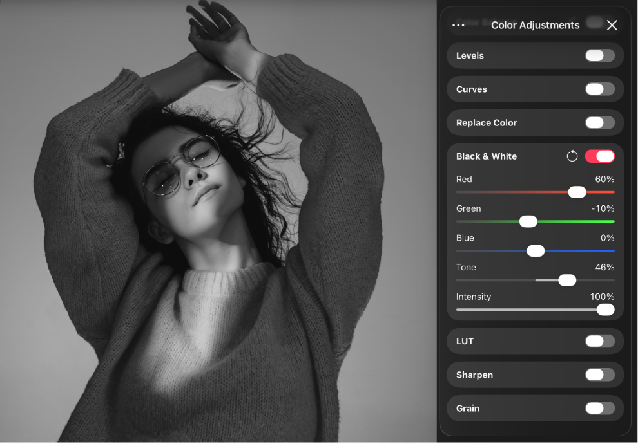Expand the Curves section

coord(470,89)
